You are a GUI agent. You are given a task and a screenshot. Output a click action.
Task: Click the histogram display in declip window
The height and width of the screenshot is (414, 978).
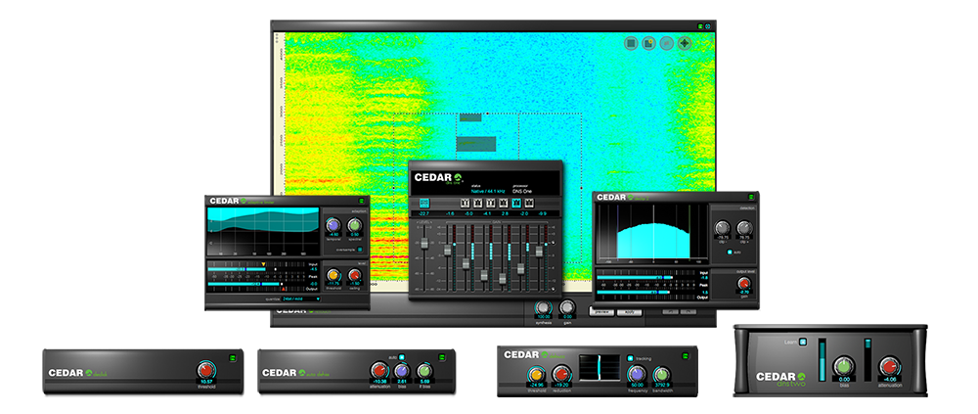click(651, 232)
